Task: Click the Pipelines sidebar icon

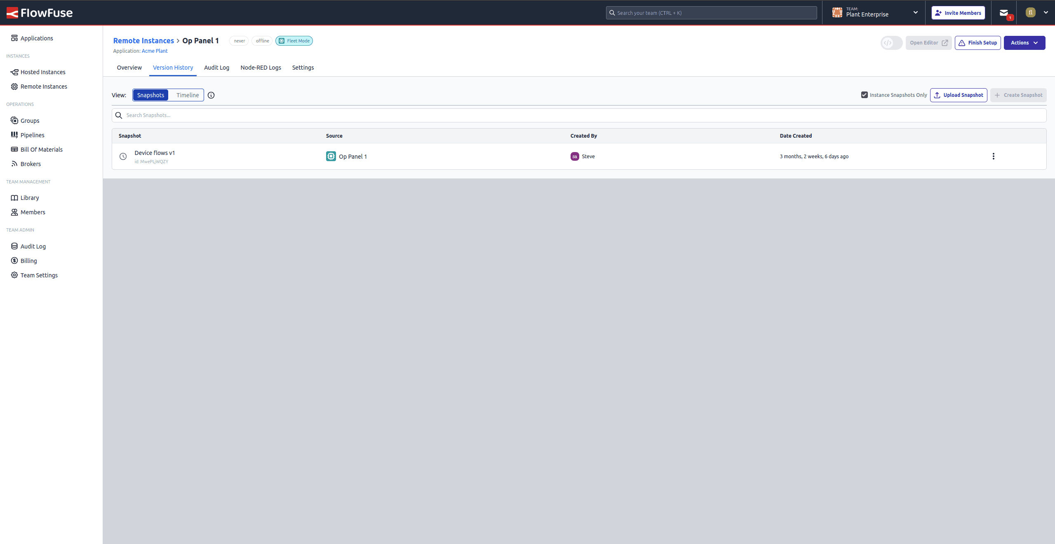Action: tap(14, 135)
